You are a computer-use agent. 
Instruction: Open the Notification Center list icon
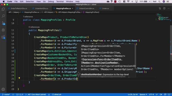pos(168,2)
